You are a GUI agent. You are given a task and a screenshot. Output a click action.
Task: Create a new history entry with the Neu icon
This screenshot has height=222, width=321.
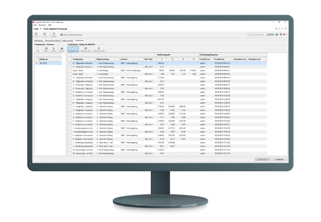(x=38, y=49)
